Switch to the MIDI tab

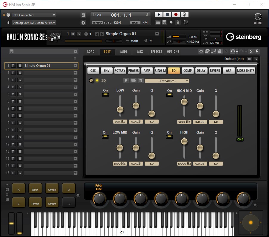123,52
